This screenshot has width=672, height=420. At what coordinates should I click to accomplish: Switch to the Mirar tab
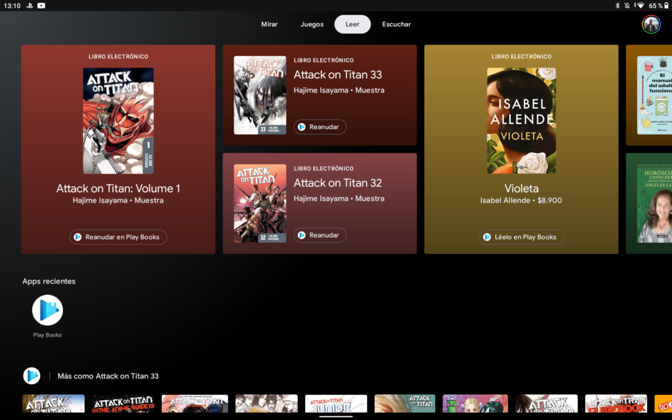(269, 24)
